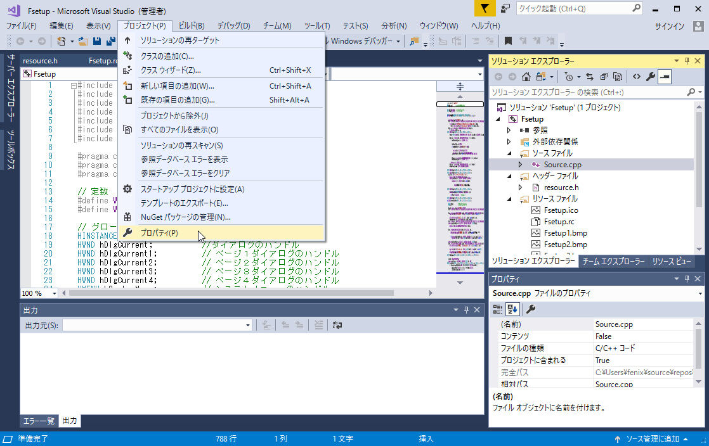The image size is (709, 446).
Task: Open the zoom 100 % dropdown
Action: (x=55, y=293)
